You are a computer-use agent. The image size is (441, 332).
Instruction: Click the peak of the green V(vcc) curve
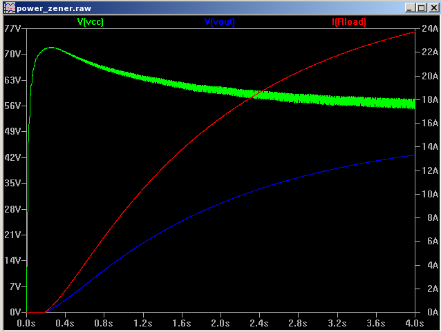(51, 48)
